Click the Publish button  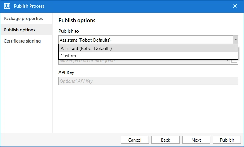[x=227, y=140]
